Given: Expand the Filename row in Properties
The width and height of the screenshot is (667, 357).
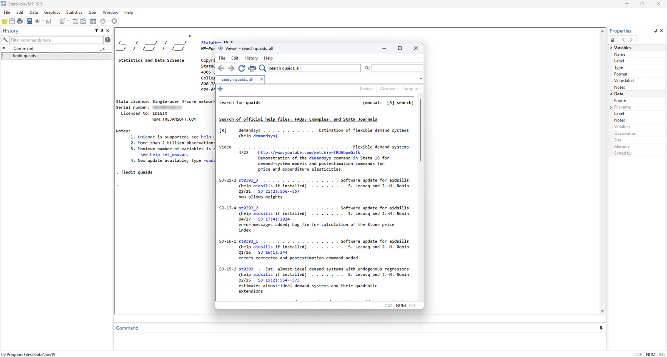Looking at the screenshot, I should tap(611, 107).
